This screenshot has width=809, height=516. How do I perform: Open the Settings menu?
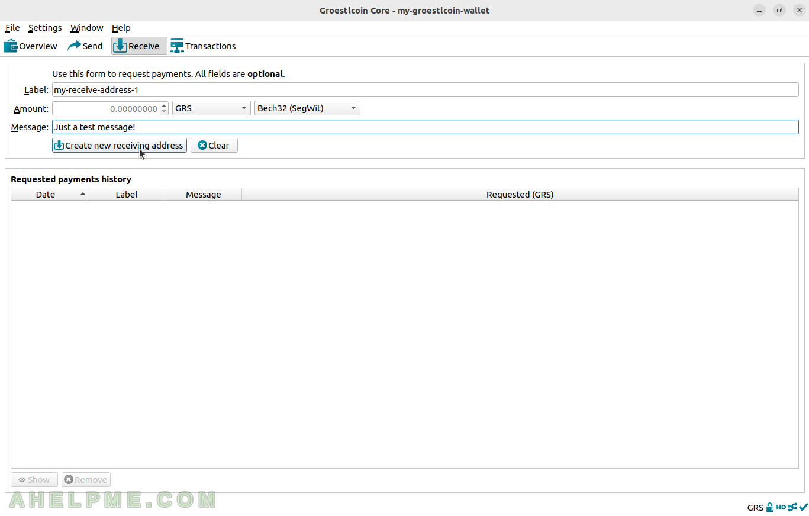[x=45, y=28]
